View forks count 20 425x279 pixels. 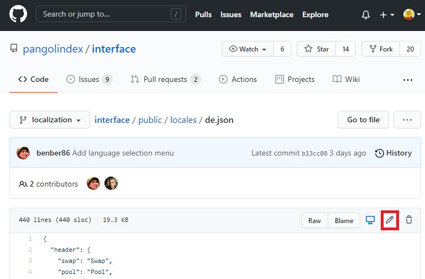pos(410,49)
